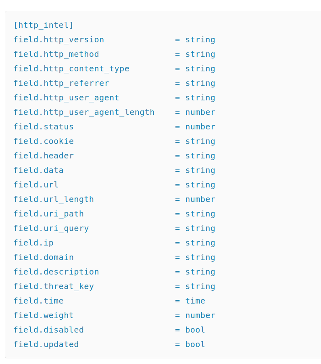Click field.uri_path in the code block
Viewport: 321px width, 364px height.
49,214
